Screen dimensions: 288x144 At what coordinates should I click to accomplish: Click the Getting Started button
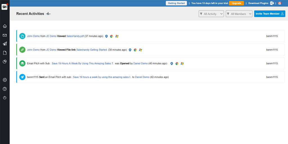tap(176, 3)
